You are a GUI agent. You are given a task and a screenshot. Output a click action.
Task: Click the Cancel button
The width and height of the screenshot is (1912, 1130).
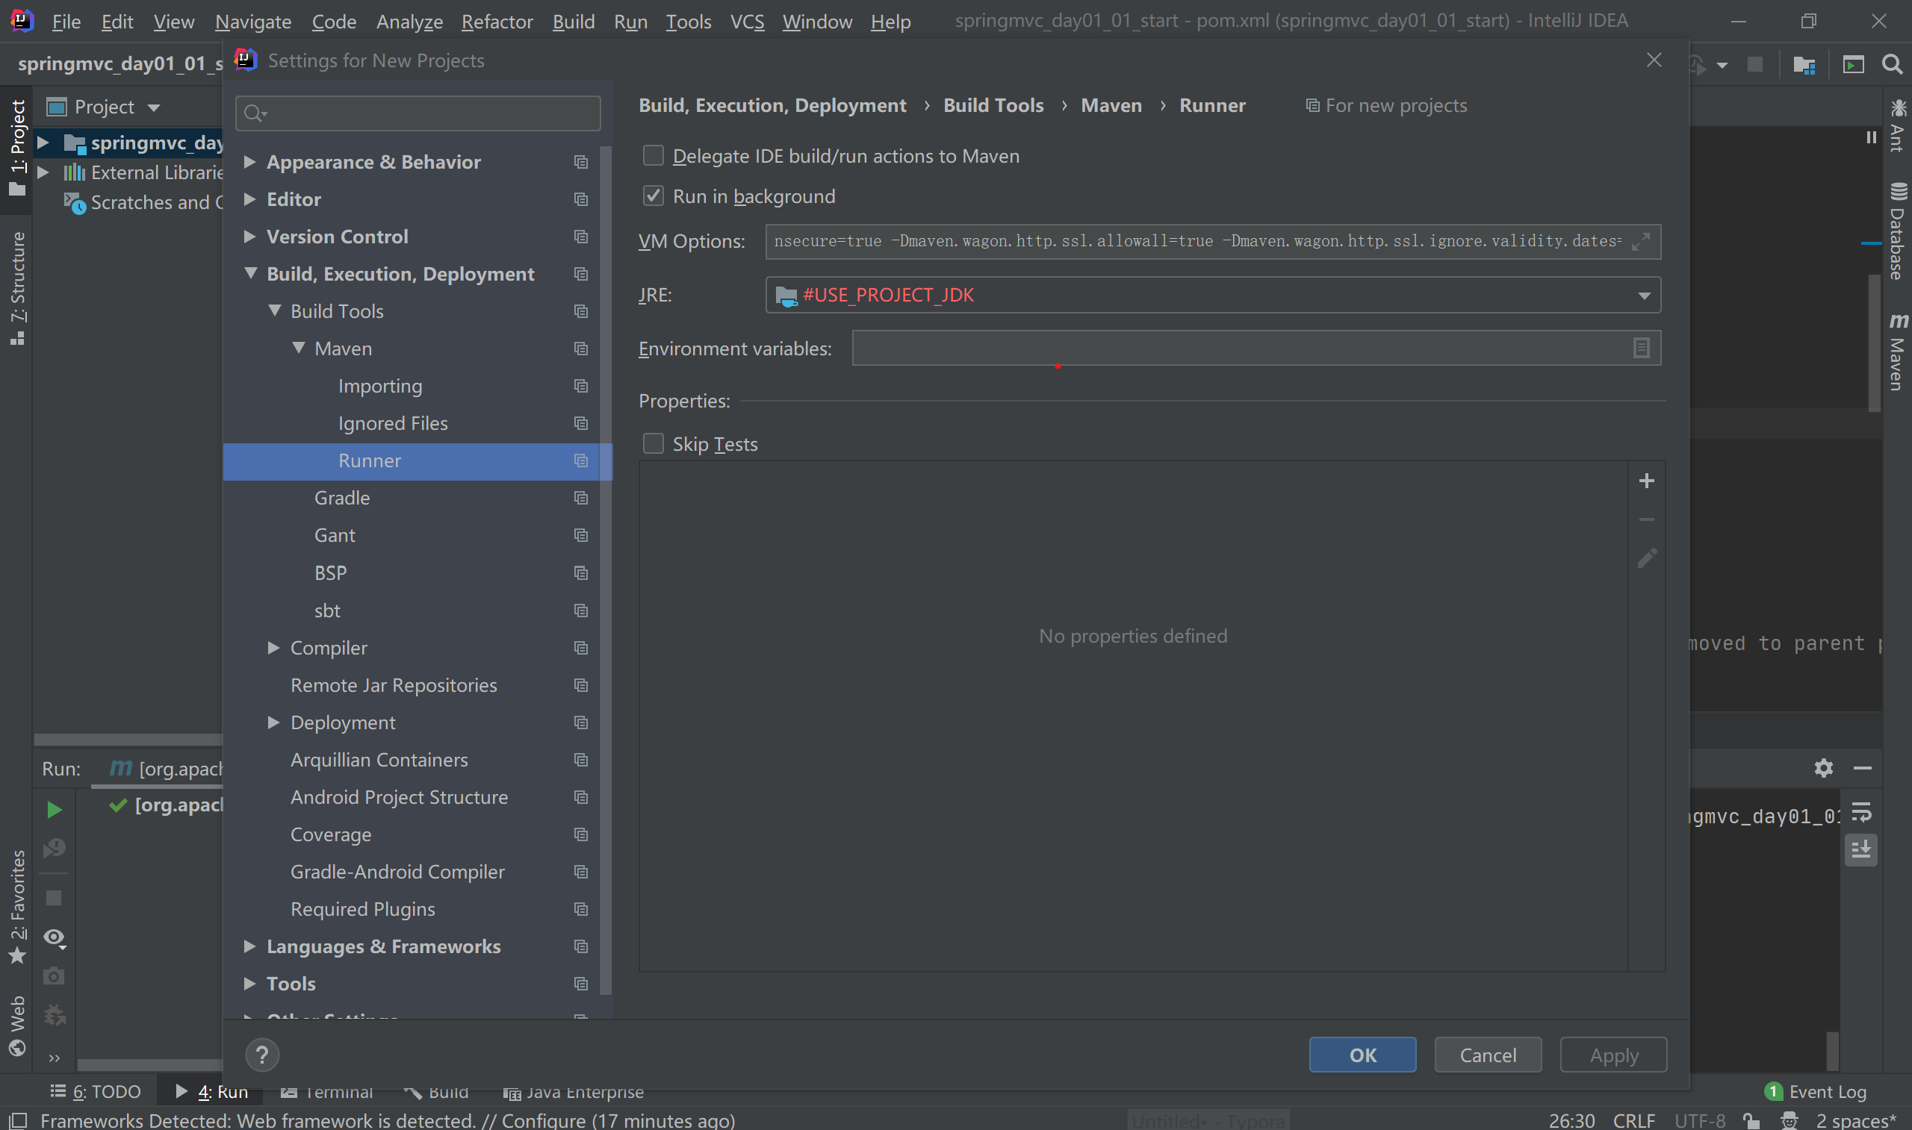[x=1487, y=1055]
